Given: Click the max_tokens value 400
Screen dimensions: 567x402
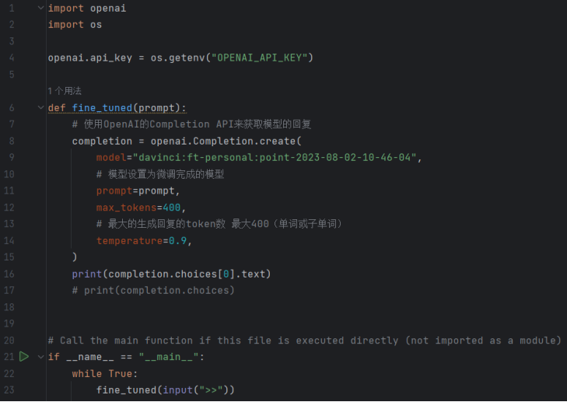Looking at the screenshot, I should click(x=171, y=208).
